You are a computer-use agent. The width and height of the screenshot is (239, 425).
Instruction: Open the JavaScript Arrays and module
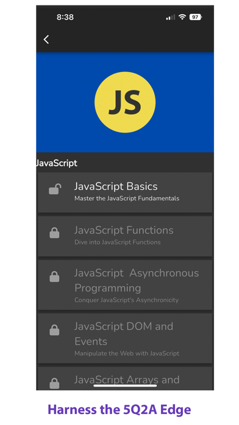[125, 379]
